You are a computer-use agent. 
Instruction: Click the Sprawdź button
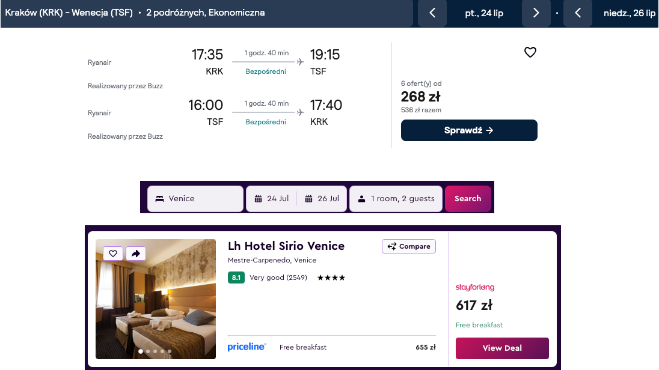pos(469,130)
